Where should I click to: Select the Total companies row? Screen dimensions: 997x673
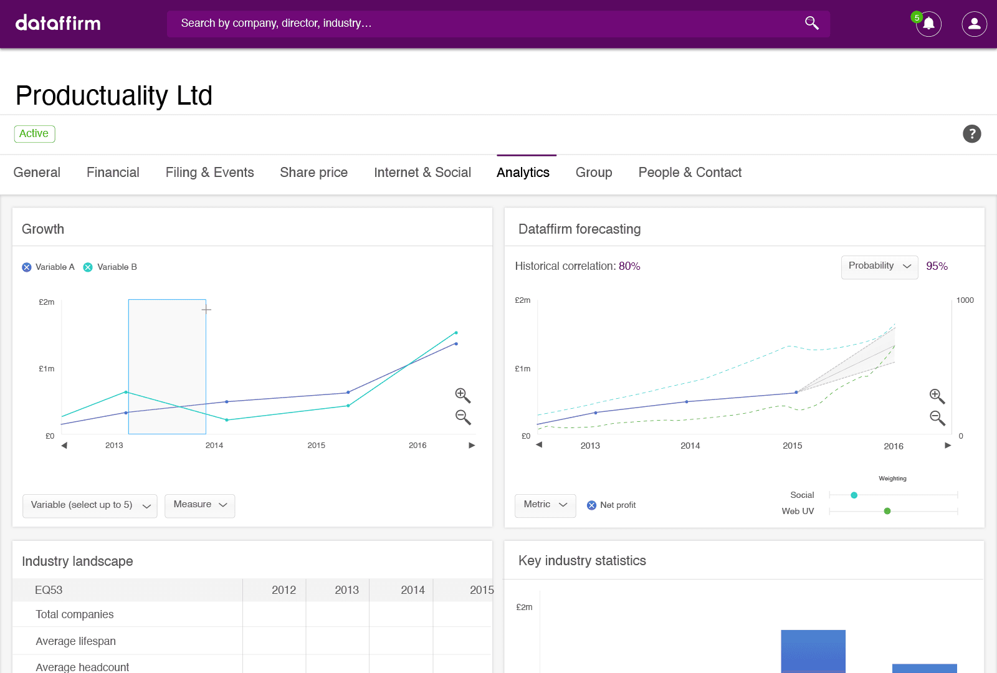(252, 614)
